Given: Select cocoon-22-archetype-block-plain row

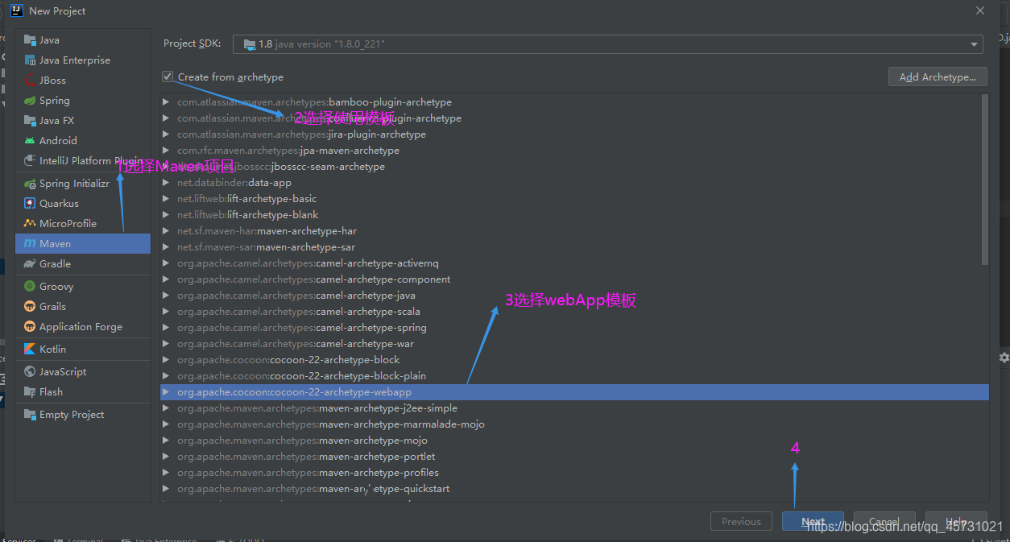Looking at the screenshot, I should [574, 376].
